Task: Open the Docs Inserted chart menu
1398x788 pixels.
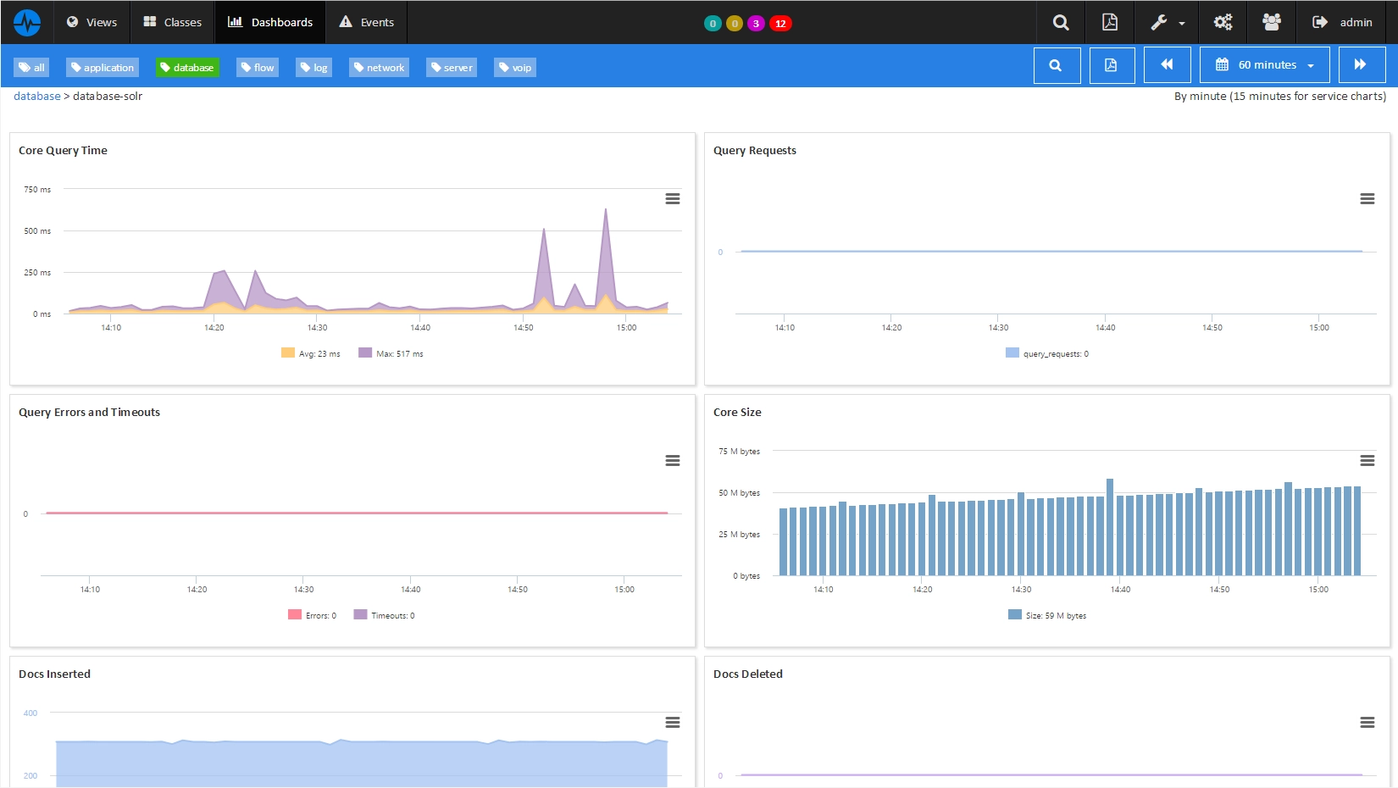Action: point(673,723)
